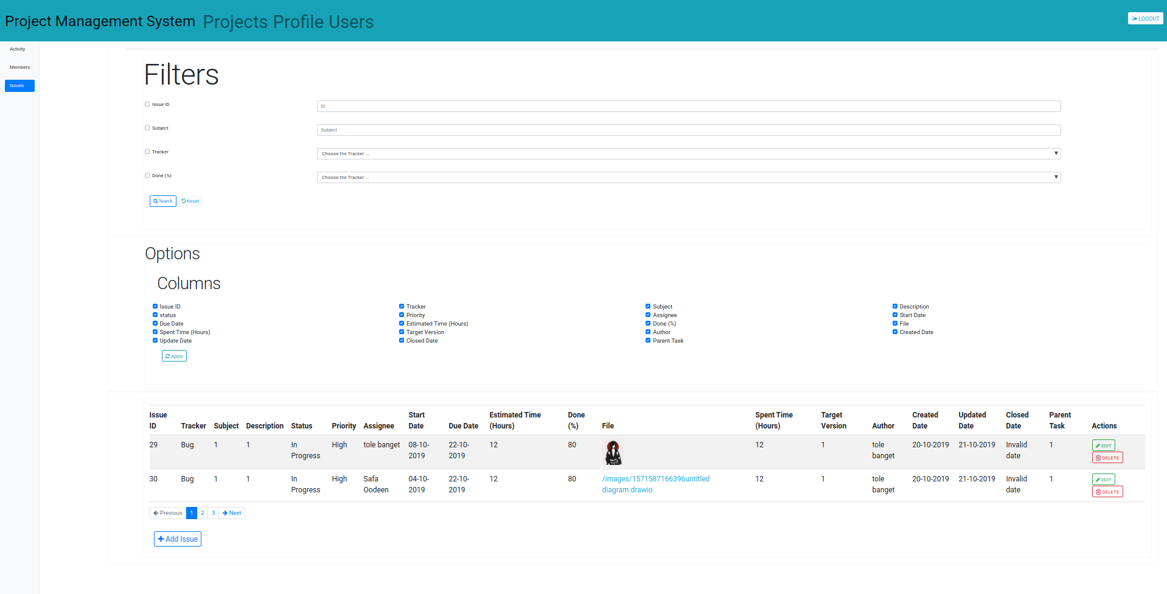The image size is (1167, 594).
Task: Click Edit for issue 29
Action: pos(1103,445)
